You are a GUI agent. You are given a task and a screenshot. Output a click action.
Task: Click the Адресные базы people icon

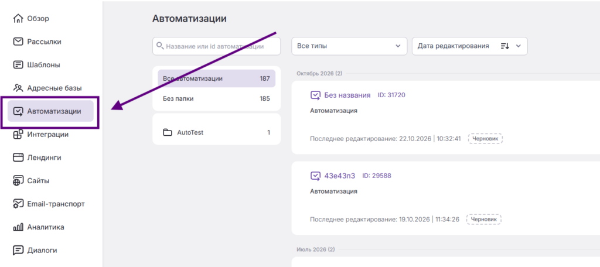pos(18,88)
